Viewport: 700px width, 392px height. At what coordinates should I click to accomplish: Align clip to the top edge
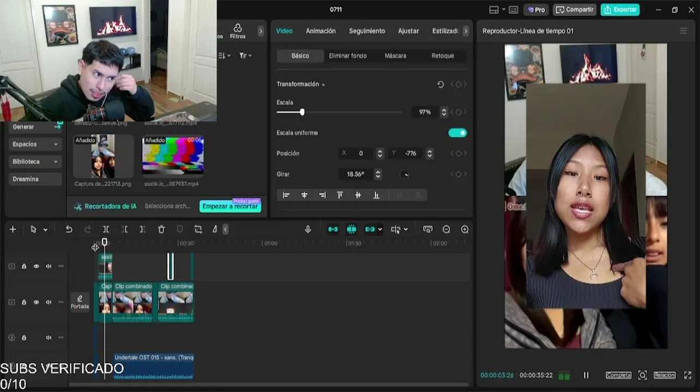[340, 195]
